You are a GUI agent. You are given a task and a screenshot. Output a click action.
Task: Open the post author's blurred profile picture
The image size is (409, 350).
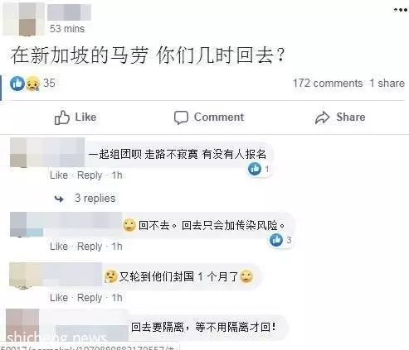(x=23, y=18)
